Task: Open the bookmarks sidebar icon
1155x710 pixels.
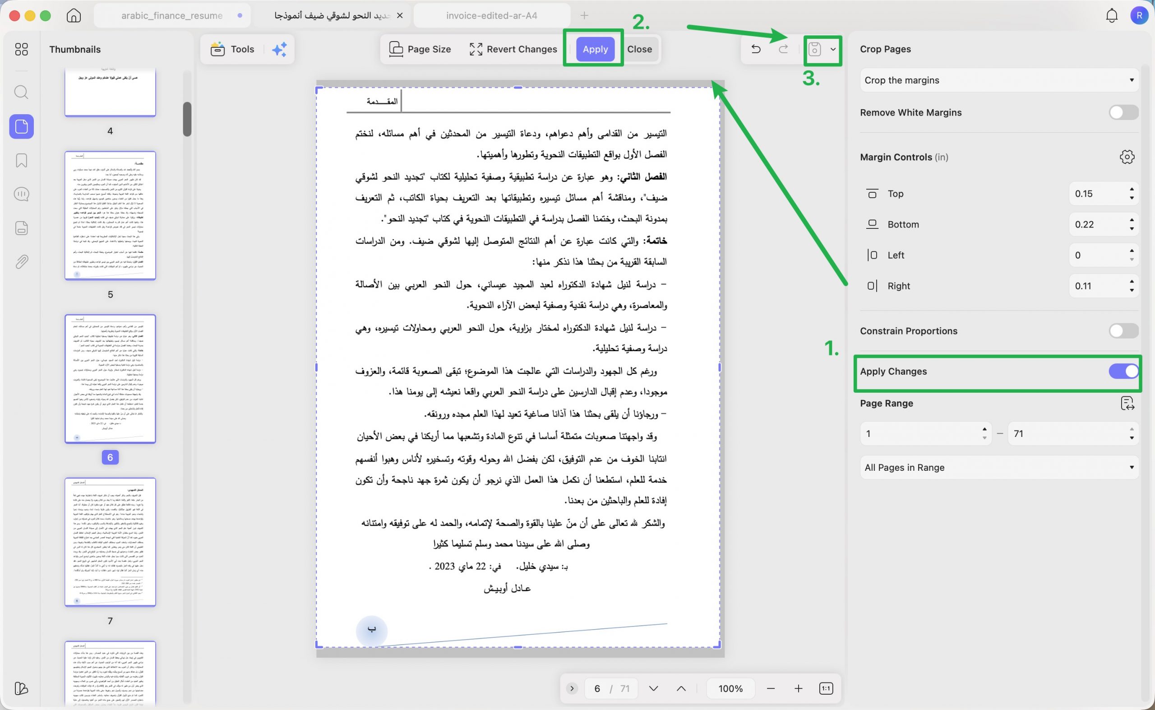Action: (x=22, y=161)
